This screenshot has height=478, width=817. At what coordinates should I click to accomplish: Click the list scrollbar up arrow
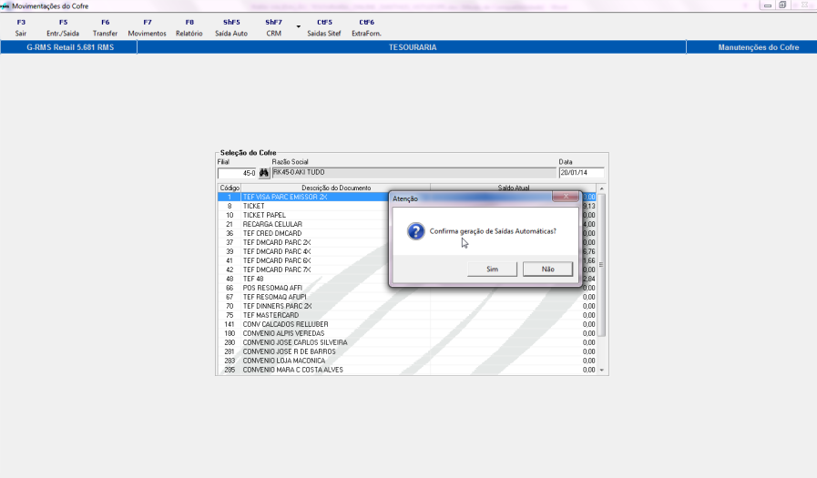(602, 188)
